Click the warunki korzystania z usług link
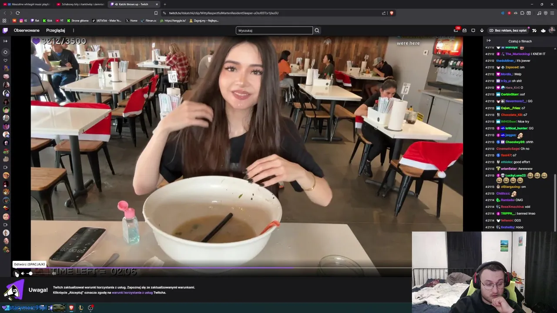The width and height of the screenshot is (557, 313). tap(132, 293)
